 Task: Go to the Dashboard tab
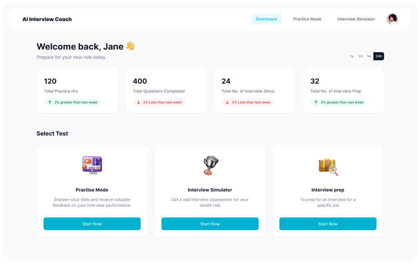click(x=266, y=19)
